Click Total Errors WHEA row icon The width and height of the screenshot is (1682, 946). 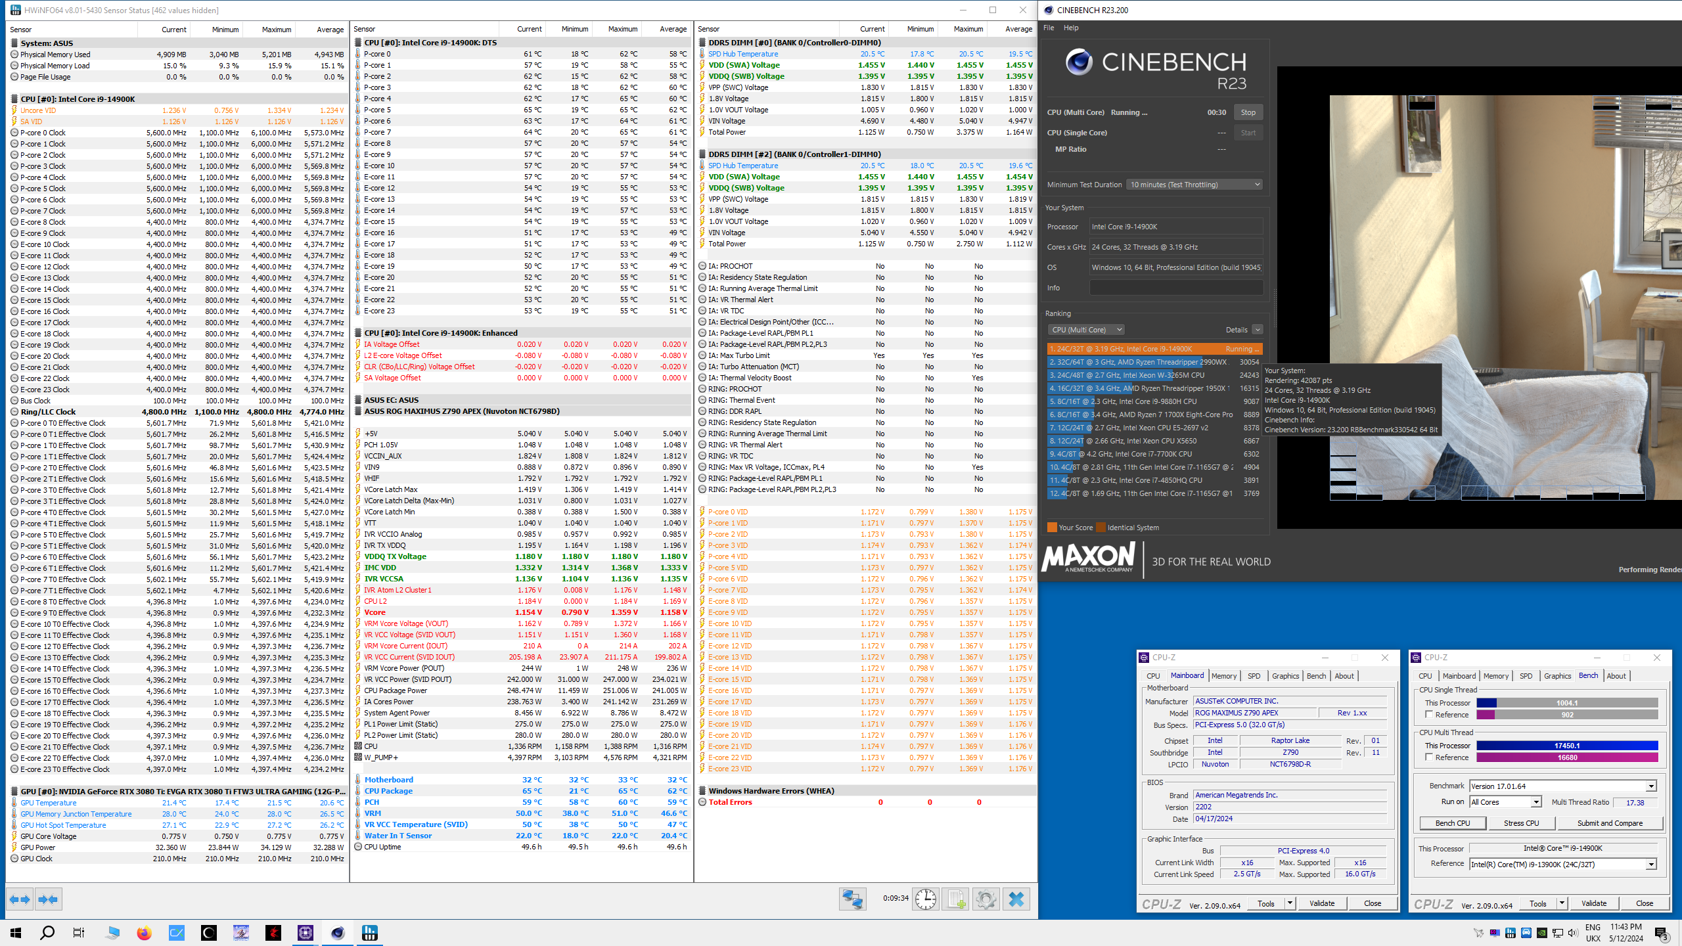tap(702, 802)
